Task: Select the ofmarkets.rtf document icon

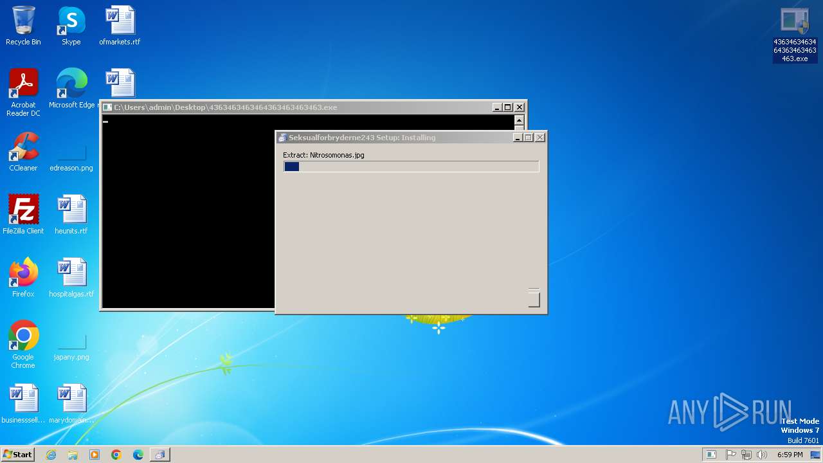Action: 120,26
